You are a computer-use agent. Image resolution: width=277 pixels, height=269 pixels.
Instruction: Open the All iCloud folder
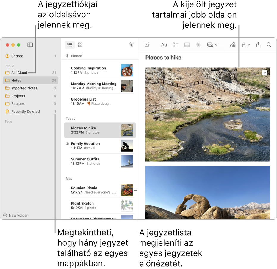point(31,72)
